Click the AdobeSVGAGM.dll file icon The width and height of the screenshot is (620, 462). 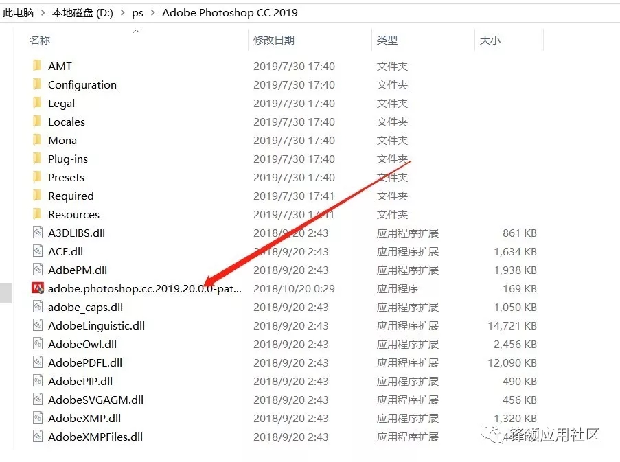[38, 400]
